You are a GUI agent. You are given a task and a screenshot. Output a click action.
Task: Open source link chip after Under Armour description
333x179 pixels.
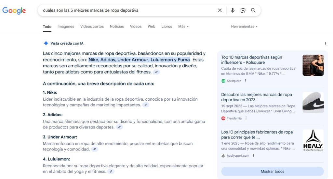95,149
